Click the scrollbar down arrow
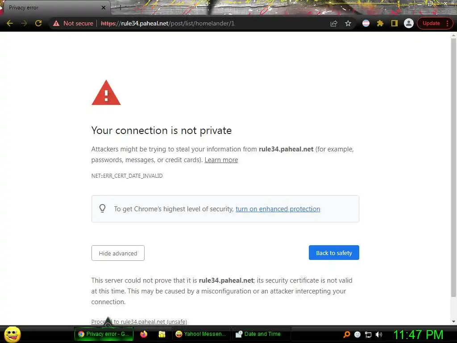 point(453,322)
